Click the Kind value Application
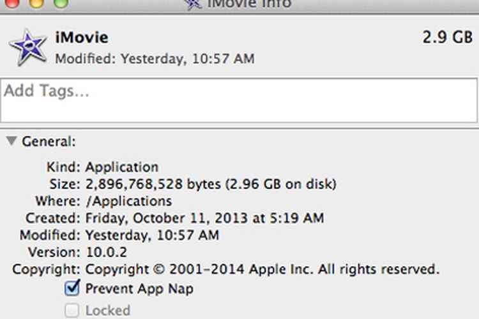 (x=122, y=167)
